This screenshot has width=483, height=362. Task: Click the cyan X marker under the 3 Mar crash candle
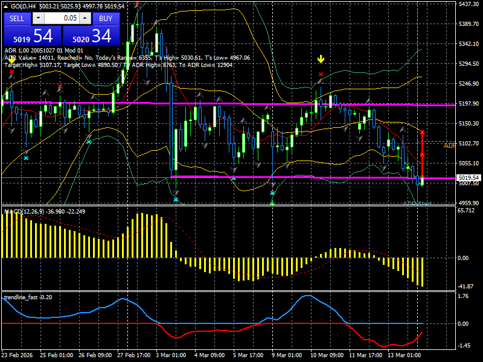[x=176, y=200]
